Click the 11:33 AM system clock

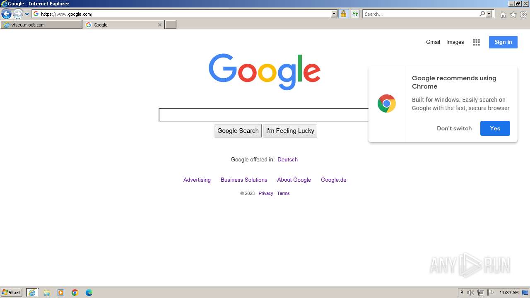click(x=509, y=293)
